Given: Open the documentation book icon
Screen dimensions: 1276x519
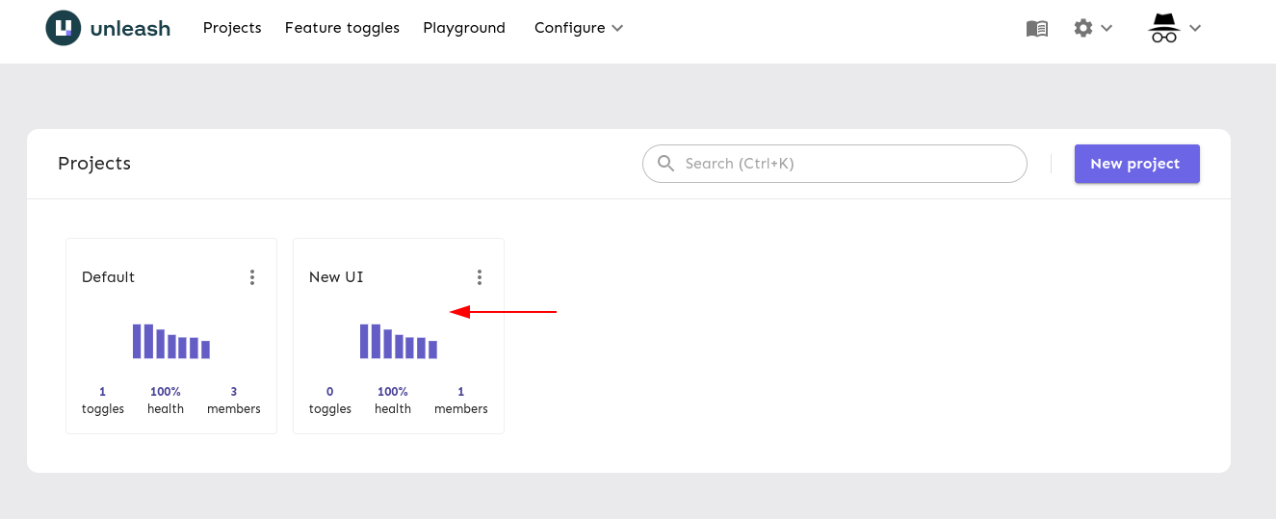Looking at the screenshot, I should [x=1036, y=29].
